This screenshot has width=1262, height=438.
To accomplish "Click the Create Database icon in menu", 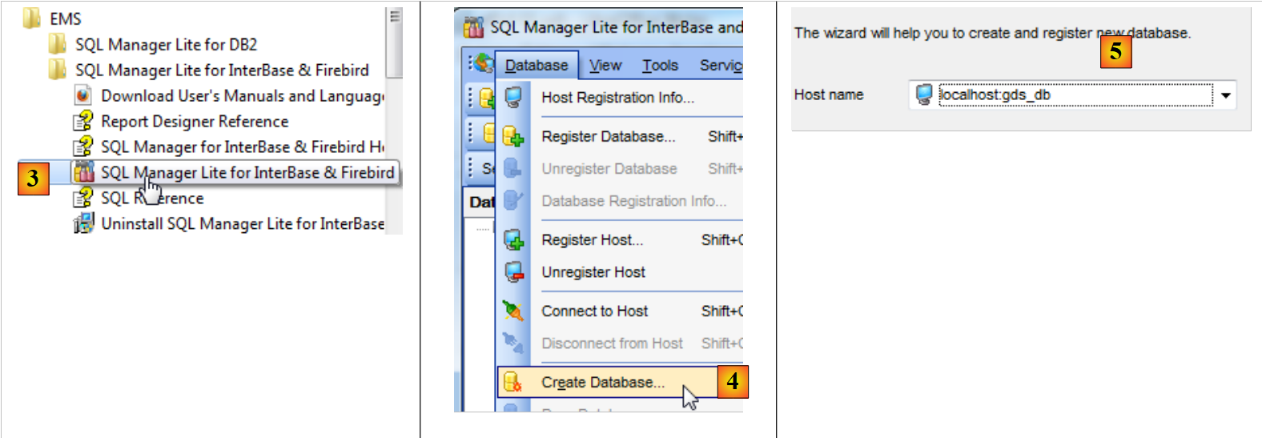I will tap(512, 383).
